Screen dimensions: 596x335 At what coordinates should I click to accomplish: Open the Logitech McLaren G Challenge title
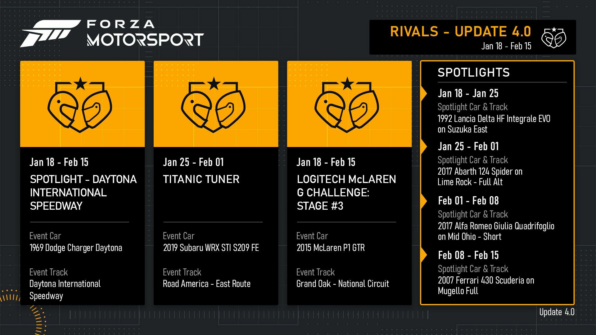346,192
